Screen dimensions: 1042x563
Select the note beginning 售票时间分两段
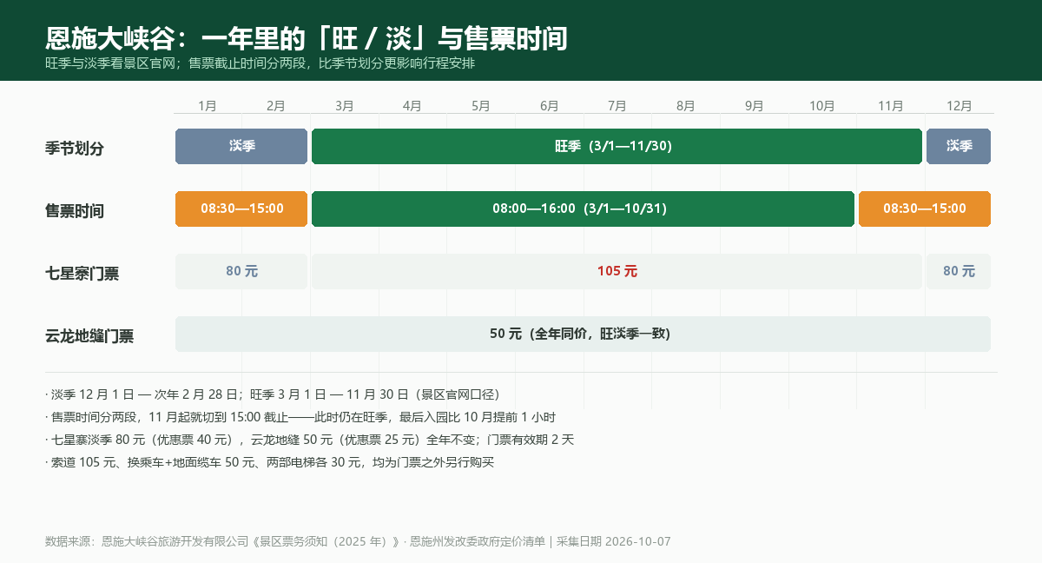click(300, 417)
